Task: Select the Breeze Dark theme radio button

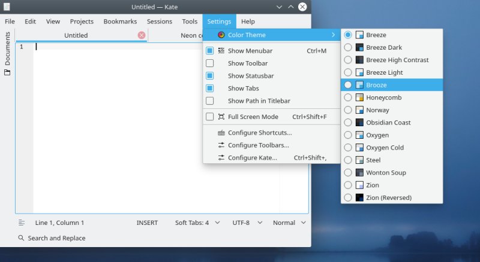Action: coord(348,47)
